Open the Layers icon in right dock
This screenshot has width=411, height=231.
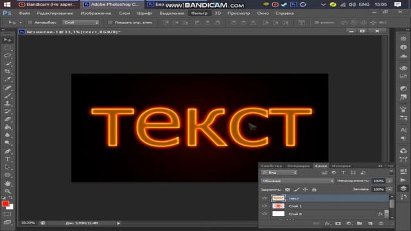point(403,188)
